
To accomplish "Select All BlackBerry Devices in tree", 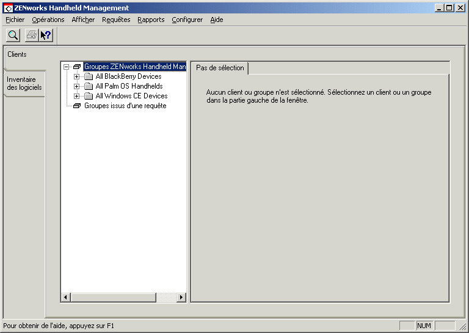I will coord(129,76).
